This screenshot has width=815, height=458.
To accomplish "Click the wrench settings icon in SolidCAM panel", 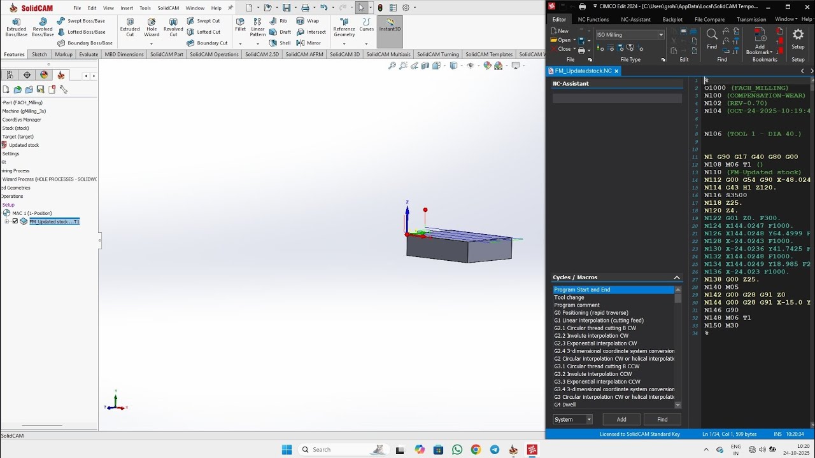I will (64, 90).
